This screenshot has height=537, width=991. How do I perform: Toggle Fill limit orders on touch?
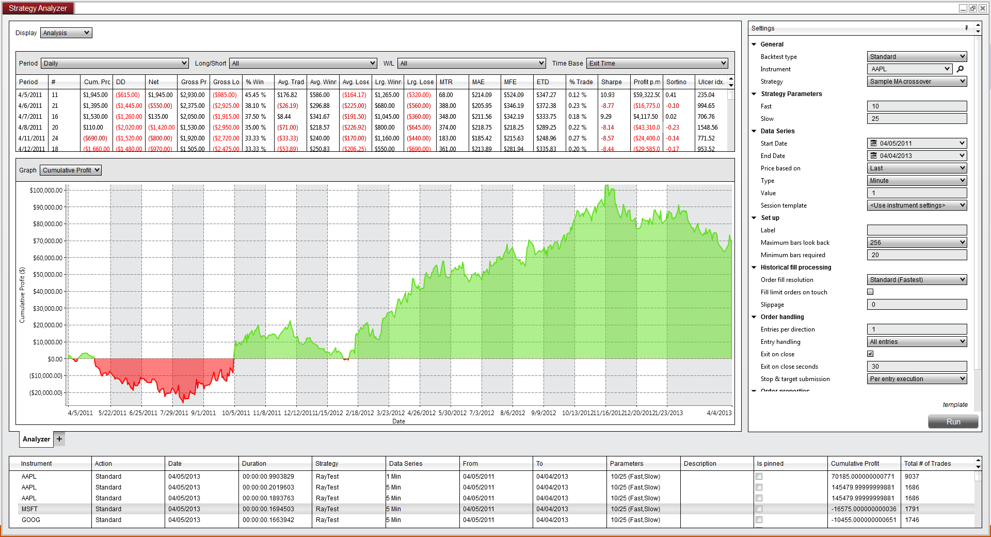(870, 292)
